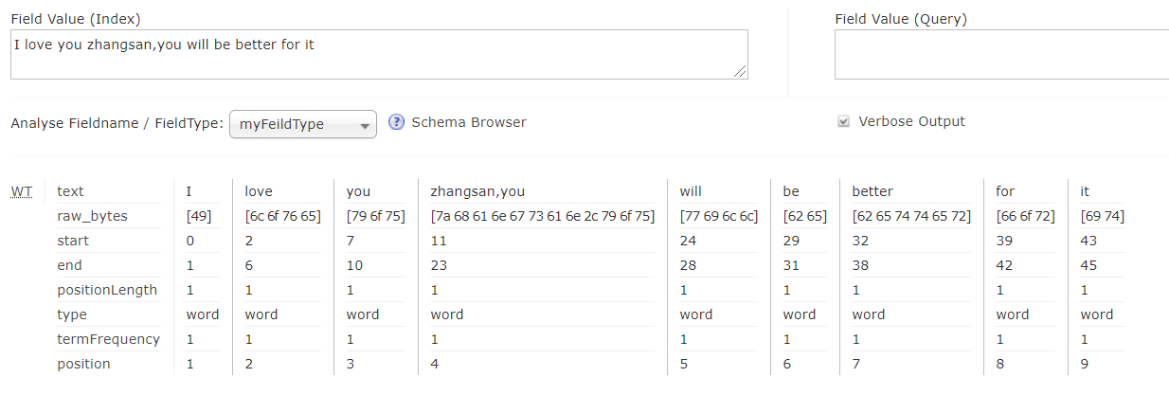Select the "will" token text cell
1169x413 pixels.
point(691,191)
